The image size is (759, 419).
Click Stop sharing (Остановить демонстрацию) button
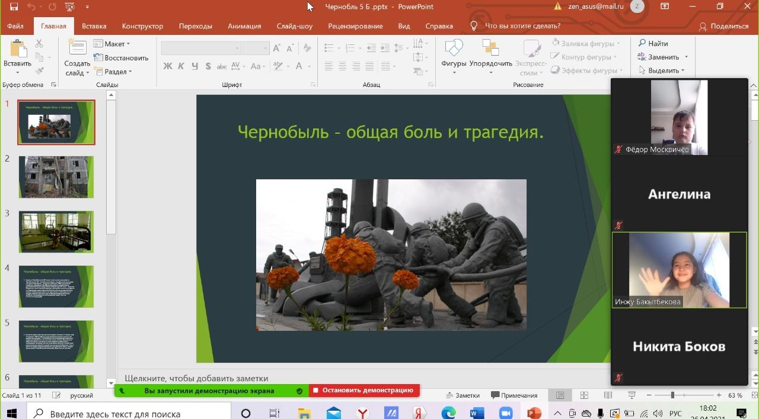point(364,391)
